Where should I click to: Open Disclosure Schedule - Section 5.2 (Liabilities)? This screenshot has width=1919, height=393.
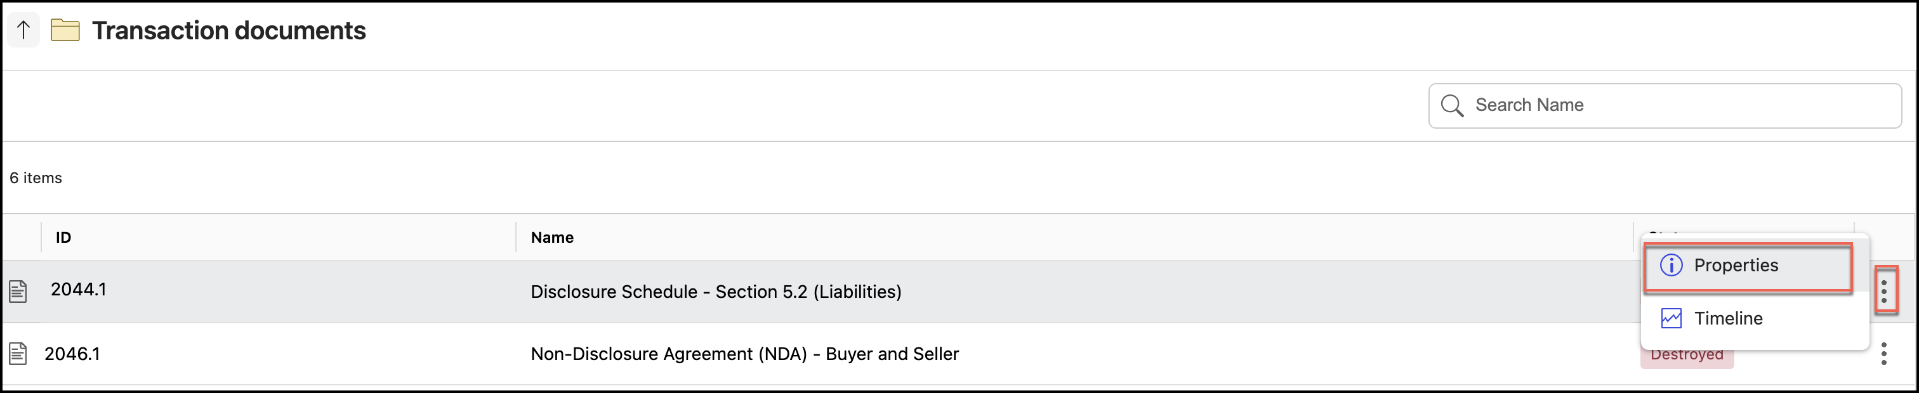coord(715,292)
